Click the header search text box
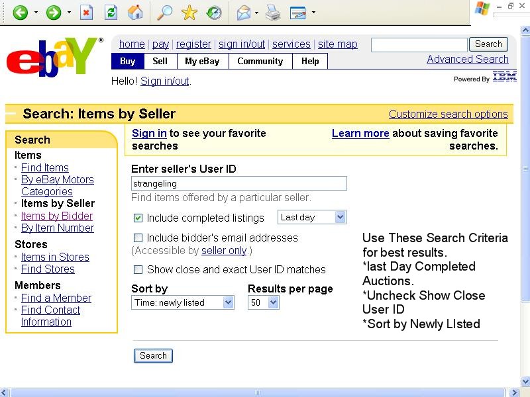The width and height of the screenshot is (530, 397). pyautogui.click(x=419, y=44)
